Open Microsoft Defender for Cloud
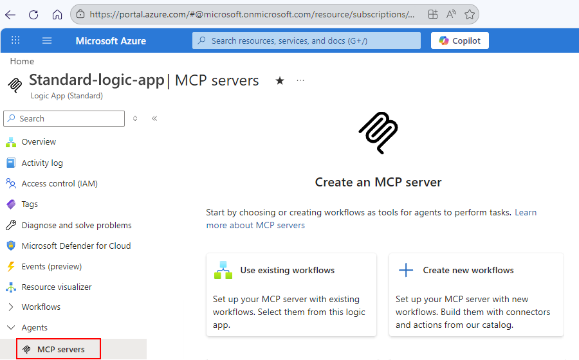 (76, 246)
